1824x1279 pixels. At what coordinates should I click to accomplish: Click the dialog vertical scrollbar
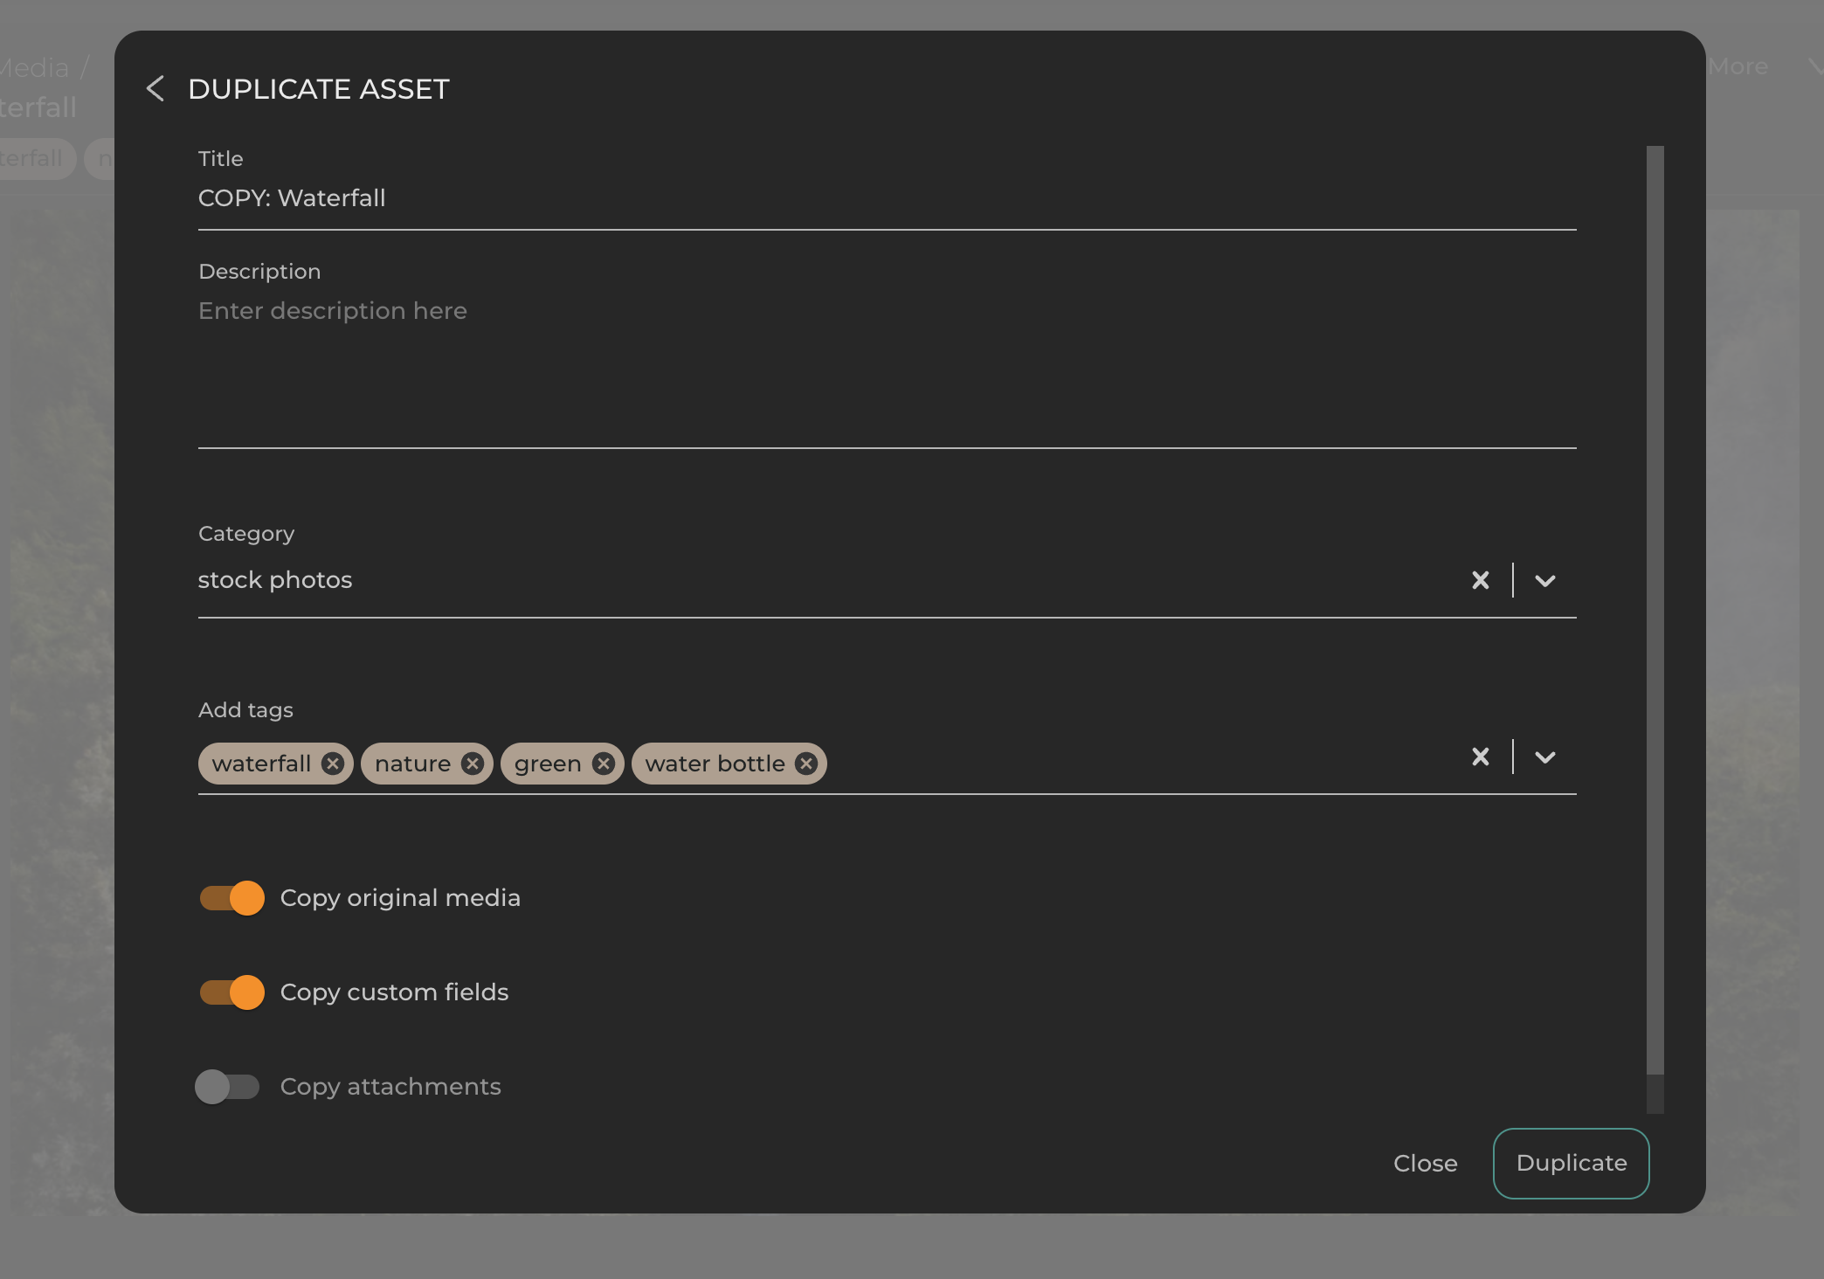1655,610
